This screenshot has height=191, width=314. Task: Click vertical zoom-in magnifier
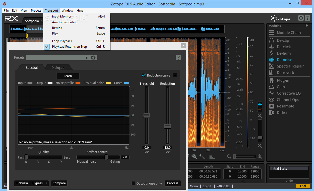260,116
